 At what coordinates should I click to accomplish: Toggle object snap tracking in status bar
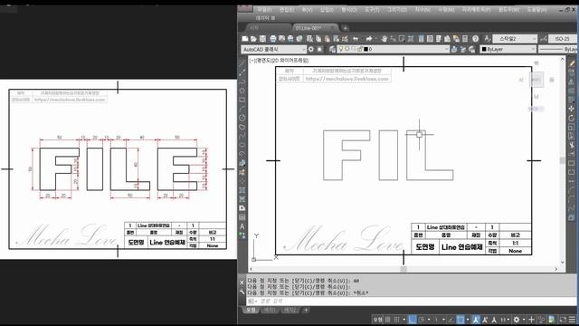[451, 320]
